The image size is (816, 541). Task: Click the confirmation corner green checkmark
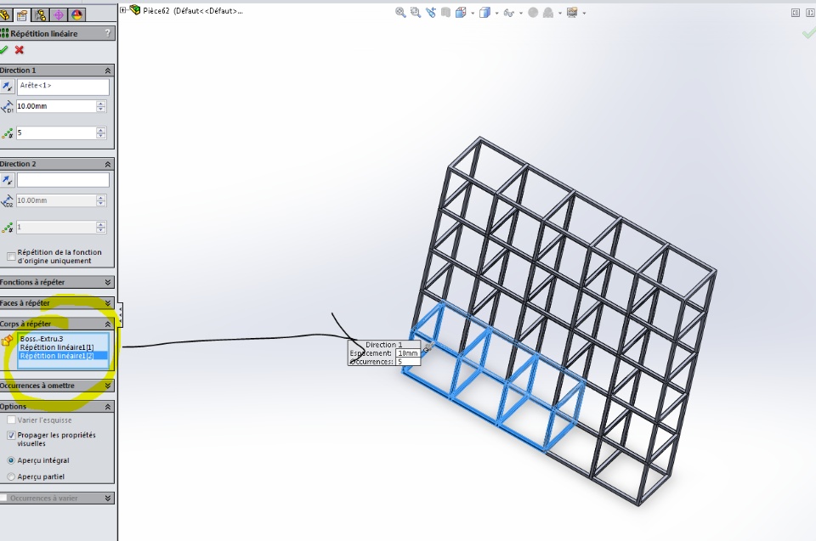[x=808, y=34]
